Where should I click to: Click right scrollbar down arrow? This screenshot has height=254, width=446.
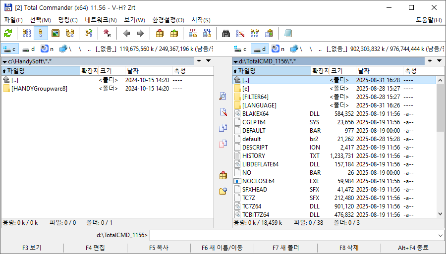(441, 214)
